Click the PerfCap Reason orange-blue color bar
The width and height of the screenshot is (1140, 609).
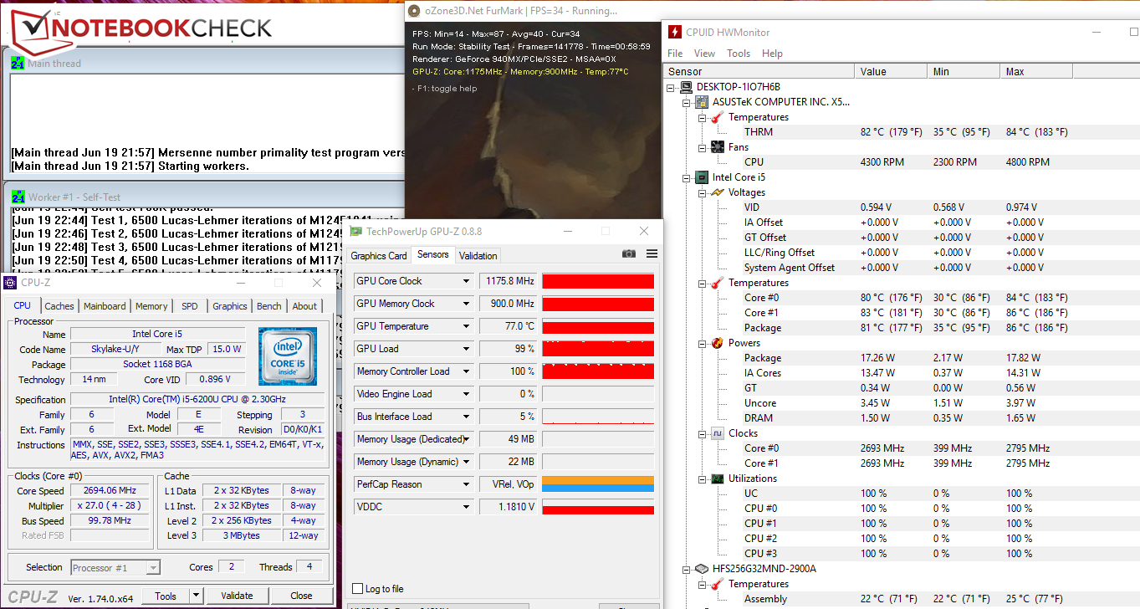598,484
